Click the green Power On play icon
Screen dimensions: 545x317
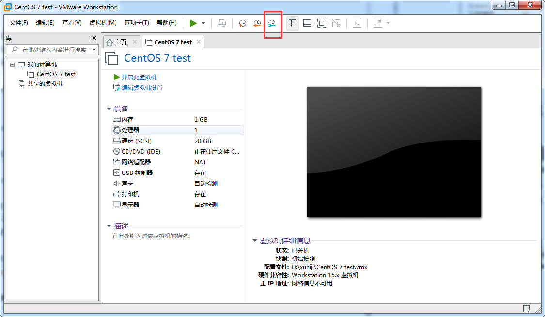tap(193, 23)
